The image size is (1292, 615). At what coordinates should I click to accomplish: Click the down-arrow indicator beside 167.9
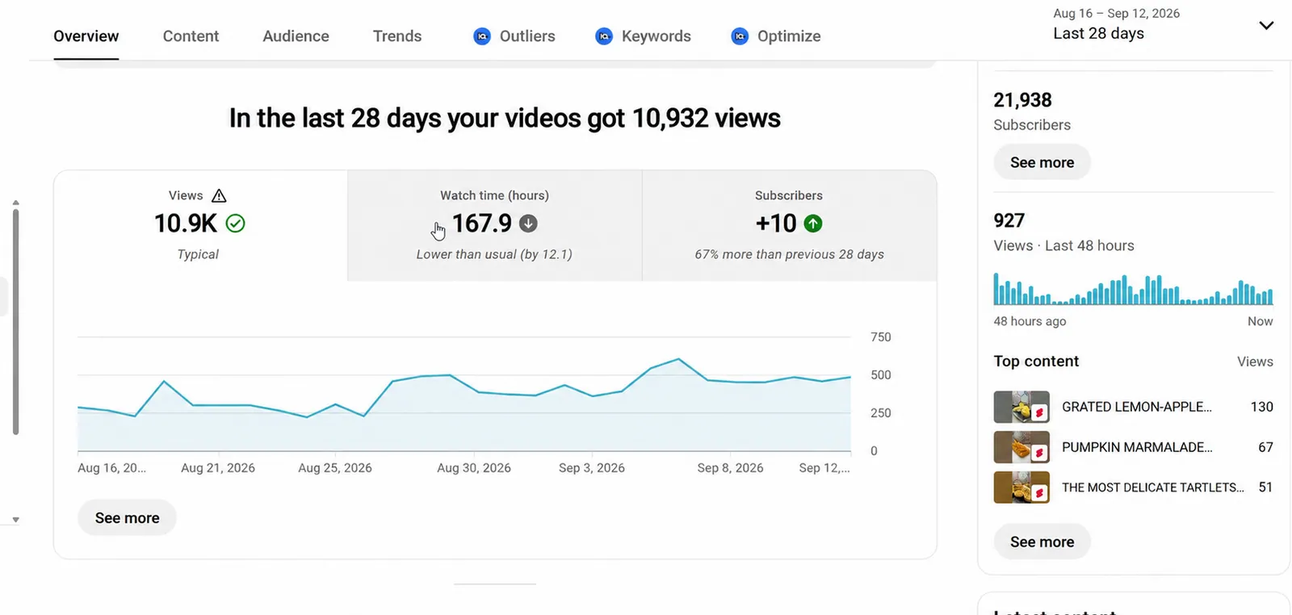(x=528, y=224)
